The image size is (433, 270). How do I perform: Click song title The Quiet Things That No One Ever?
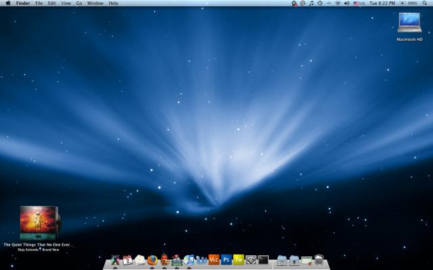pyautogui.click(x=39, y=244)
